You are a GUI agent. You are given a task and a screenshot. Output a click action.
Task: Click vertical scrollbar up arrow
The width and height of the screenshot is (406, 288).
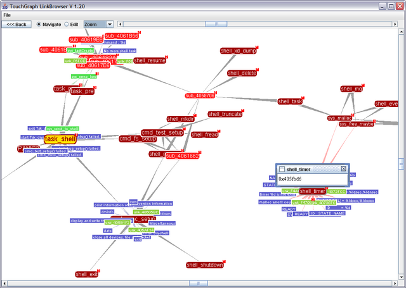[x=401, y=32]
